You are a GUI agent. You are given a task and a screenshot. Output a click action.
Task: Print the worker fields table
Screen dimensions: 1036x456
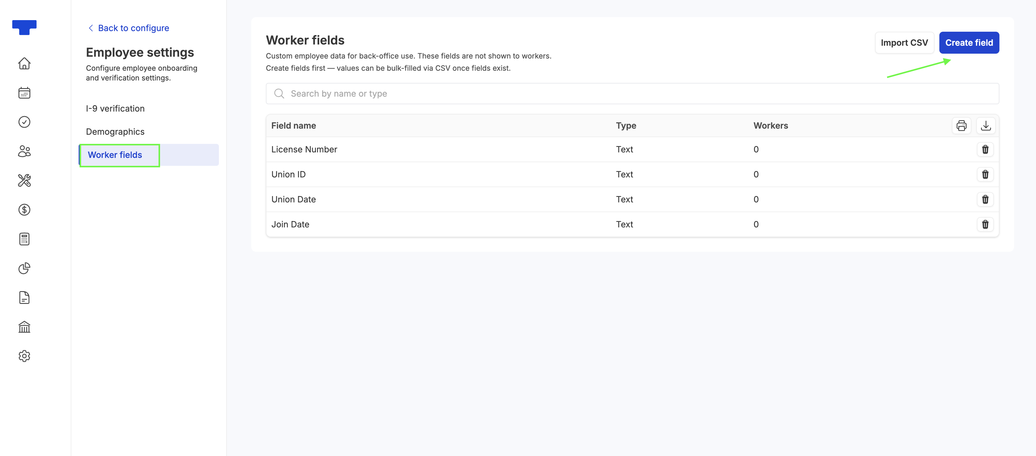tap(961, 126)
